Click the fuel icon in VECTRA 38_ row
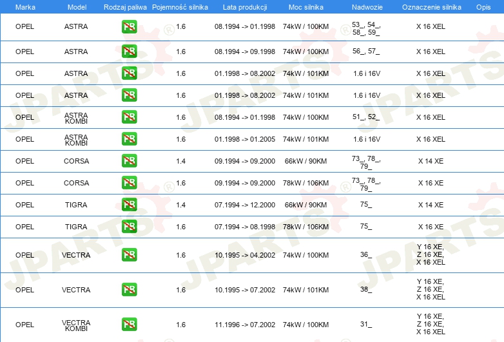 pyautogui.click(x=129, y=290)
